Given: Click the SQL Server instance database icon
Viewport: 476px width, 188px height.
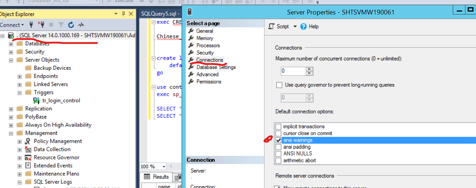Looking at the screenshot, I should [x=10, y=35].
